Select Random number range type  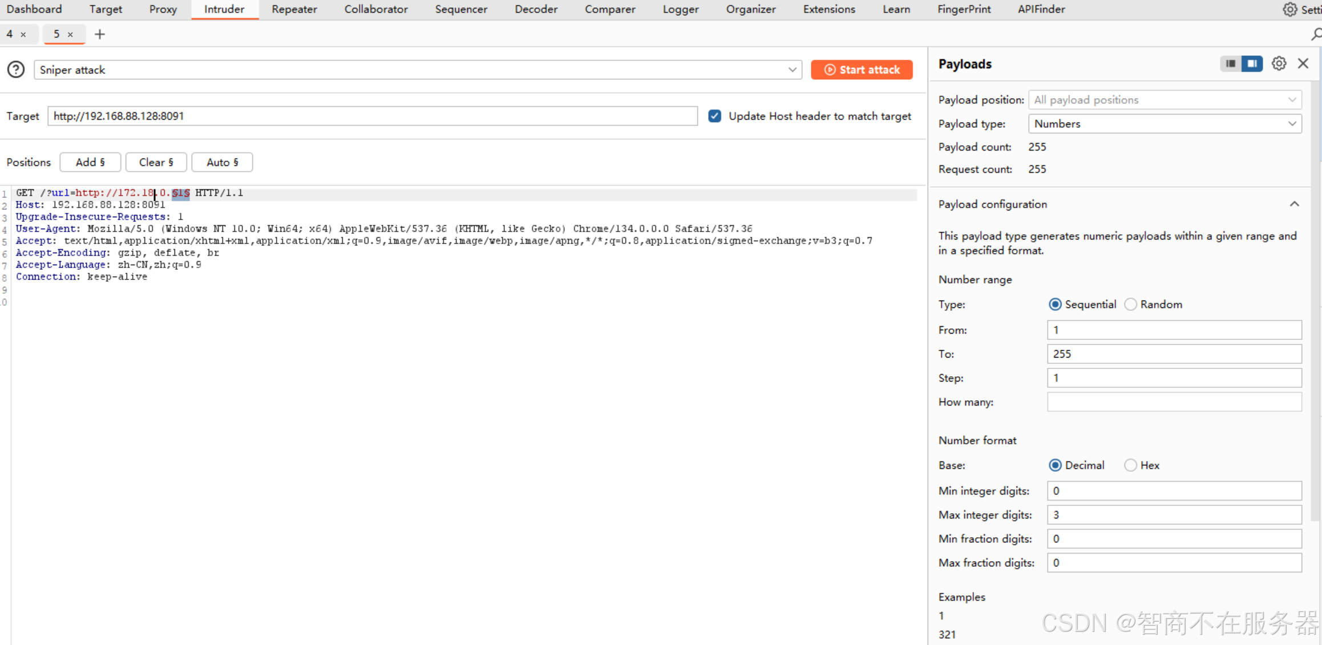(x=1130, y=304)
